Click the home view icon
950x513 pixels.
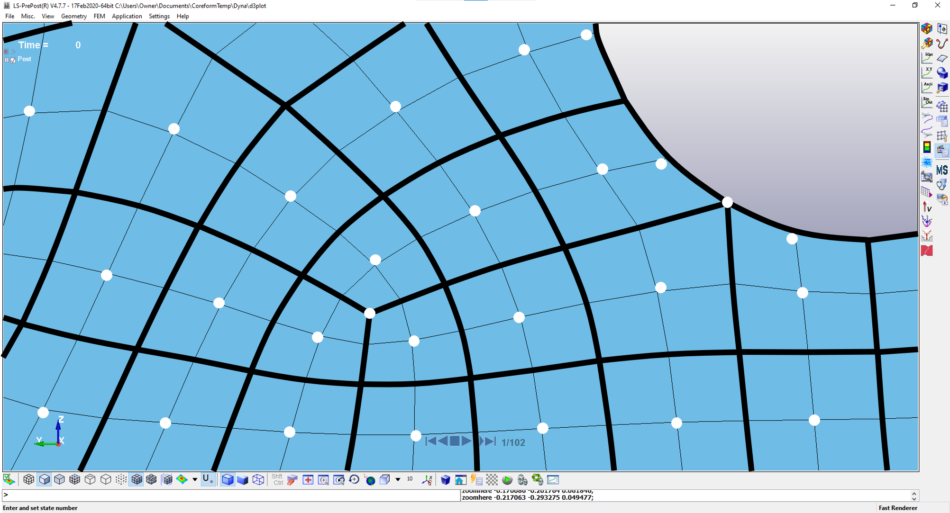pos(460,480)
